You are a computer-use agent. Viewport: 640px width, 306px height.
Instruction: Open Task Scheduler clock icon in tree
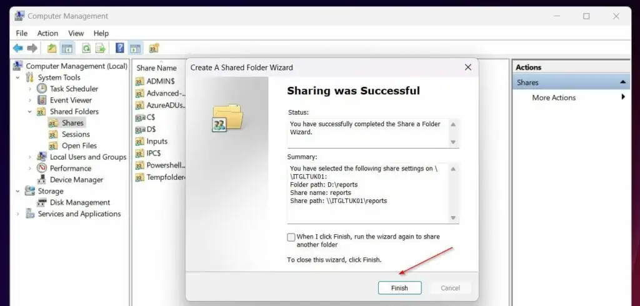click(x=42, y=89)
